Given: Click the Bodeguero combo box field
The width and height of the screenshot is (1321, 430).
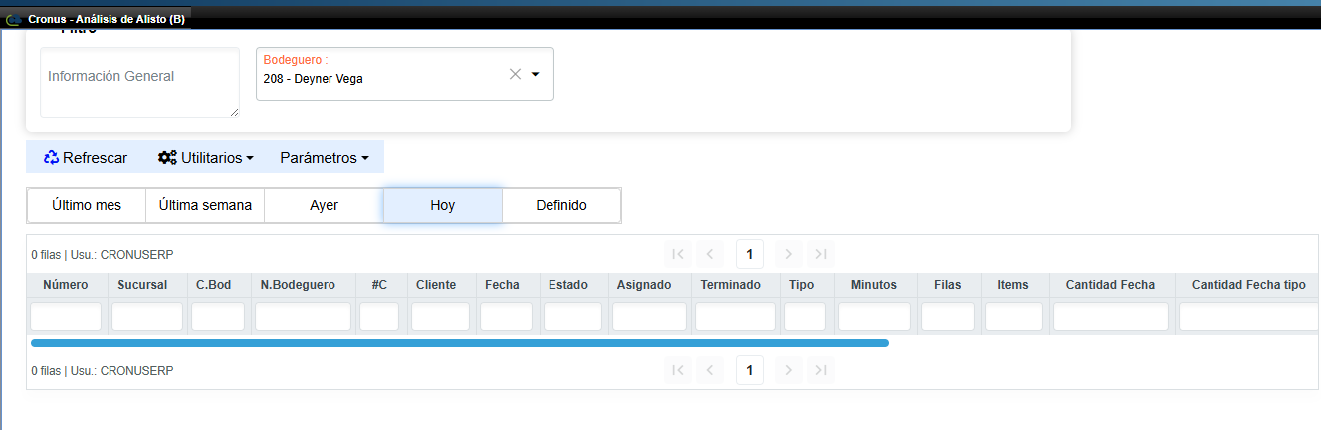Looking at the screenshot, I should pos(405,74).
